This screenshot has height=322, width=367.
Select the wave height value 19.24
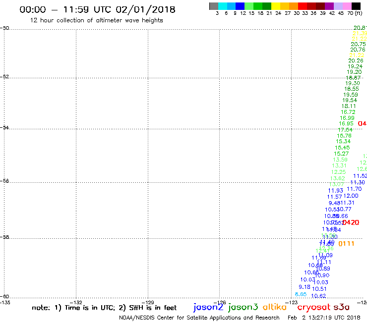355,66
